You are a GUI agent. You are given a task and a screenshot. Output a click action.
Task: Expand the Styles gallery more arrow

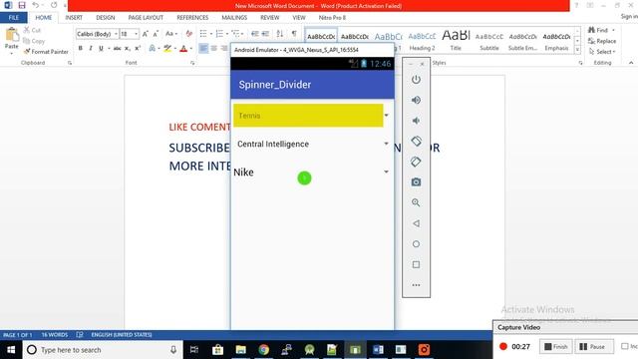click(x=577, y=50)
